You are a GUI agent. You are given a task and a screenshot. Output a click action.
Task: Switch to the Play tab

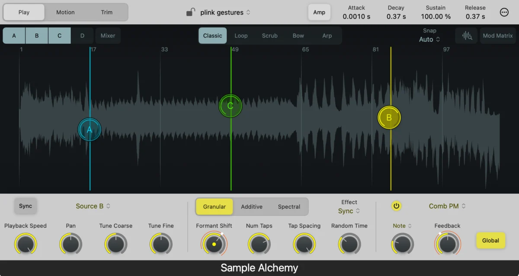[x=24, y=12]
